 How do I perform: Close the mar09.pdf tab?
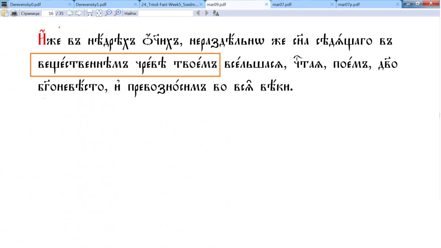coord(266,4)
